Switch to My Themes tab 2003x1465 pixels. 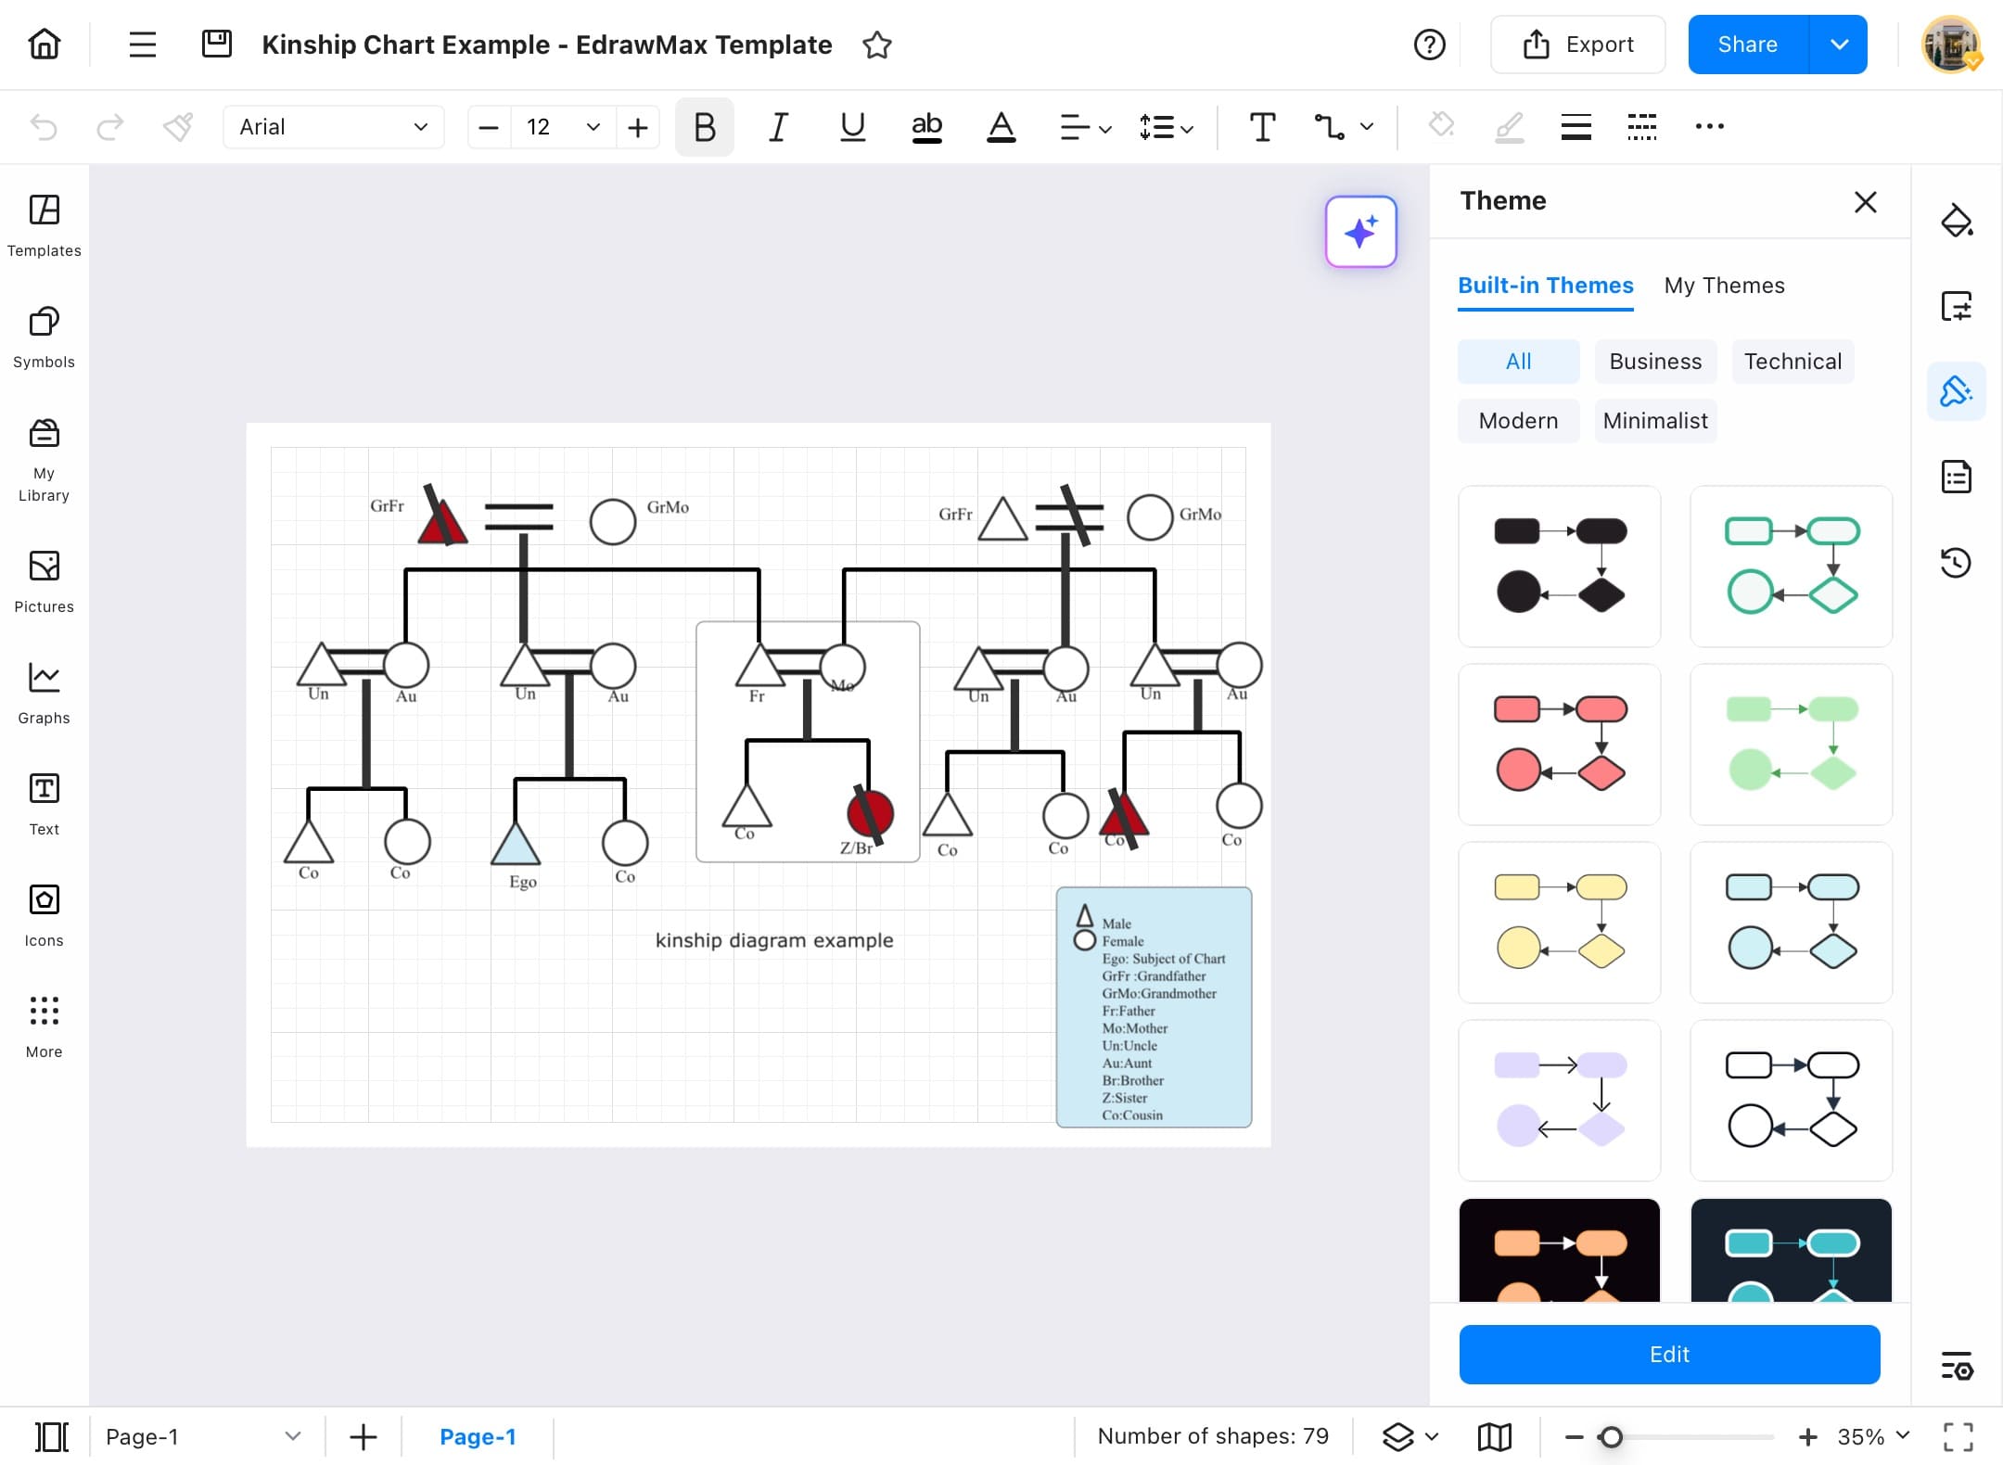[x=1724, y=286]
